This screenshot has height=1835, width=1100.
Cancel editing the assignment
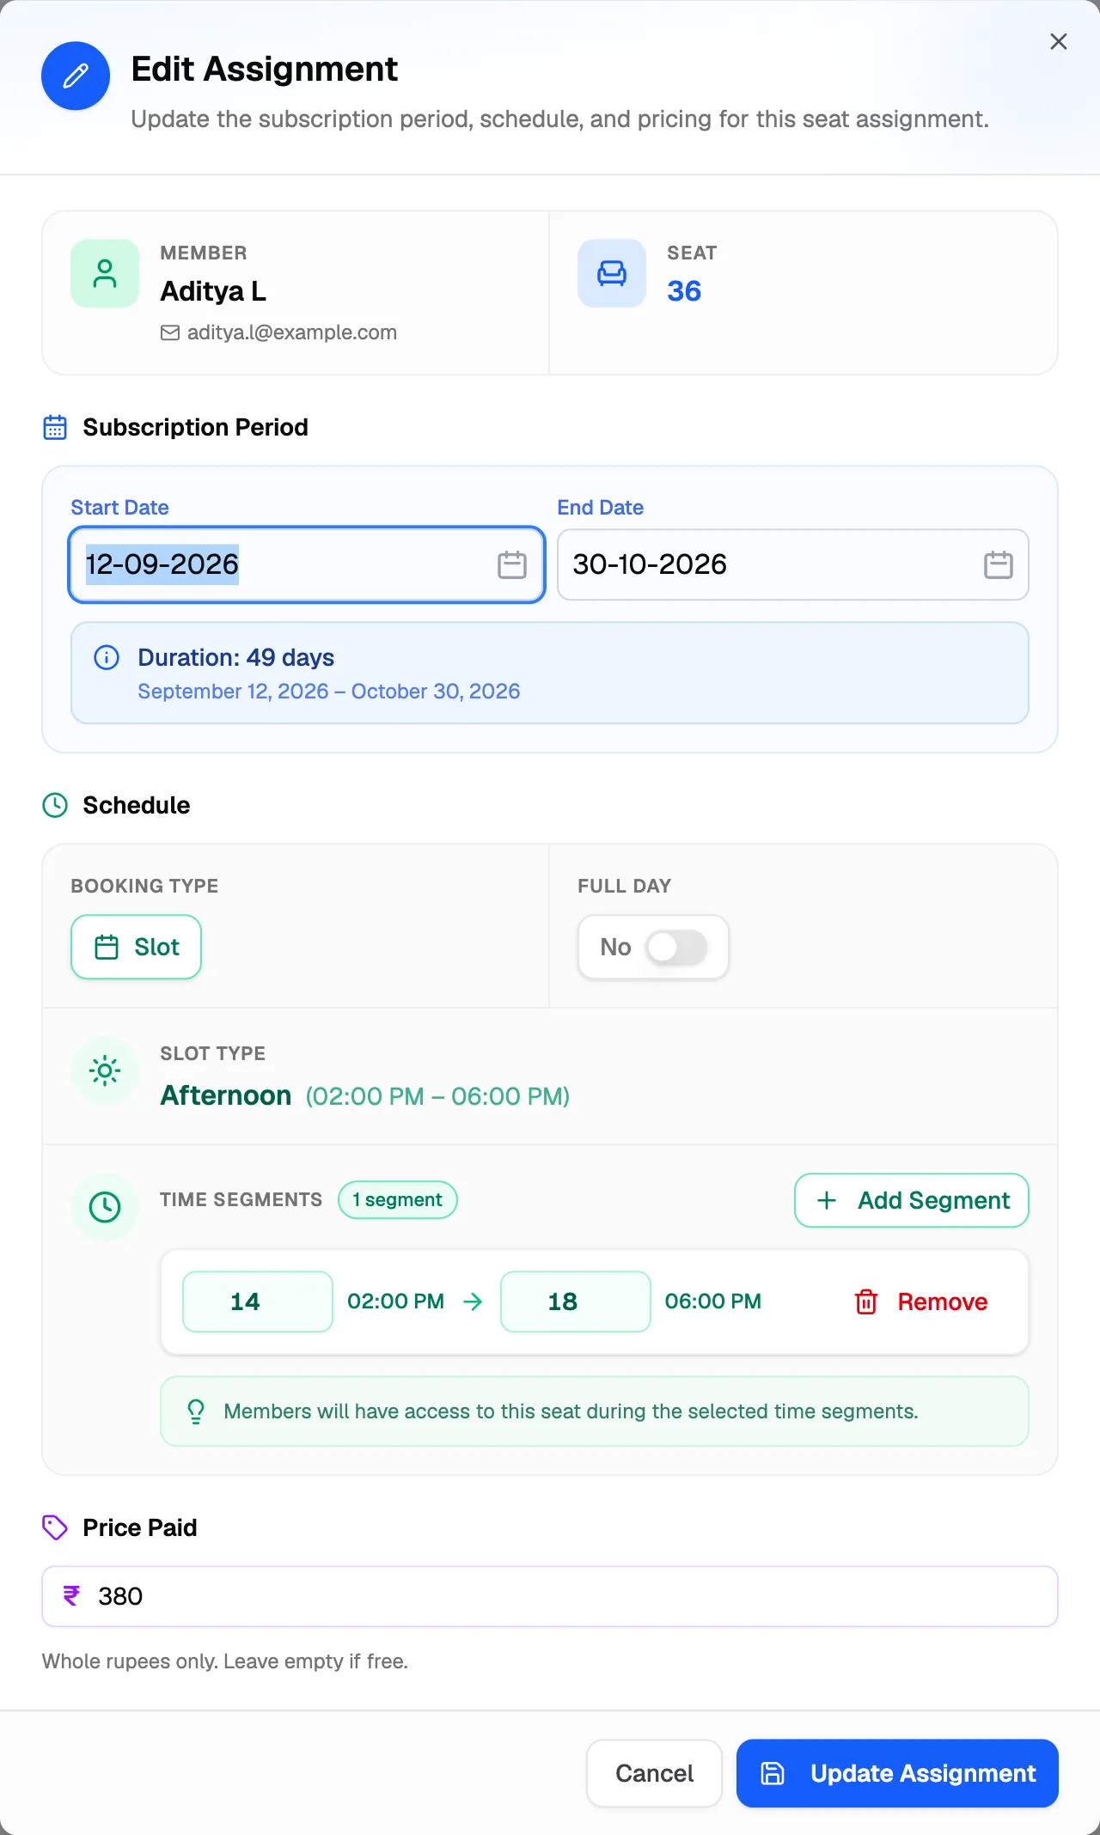pyautogui.click(x=655, y=1773)
